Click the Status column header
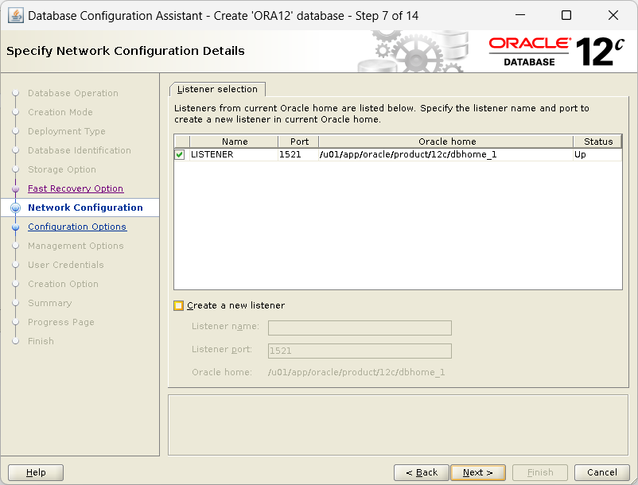Viewport: 638px width, 485px height. pyautogui.click(x=597, y=142)
